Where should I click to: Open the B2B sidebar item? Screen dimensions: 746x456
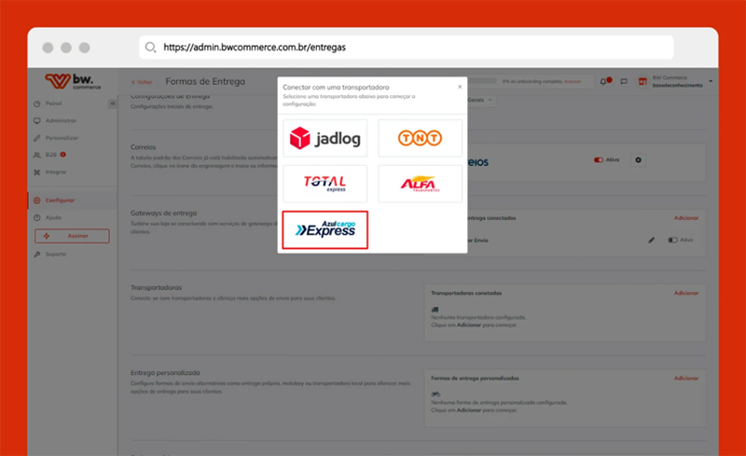click(x=50, y=155)
